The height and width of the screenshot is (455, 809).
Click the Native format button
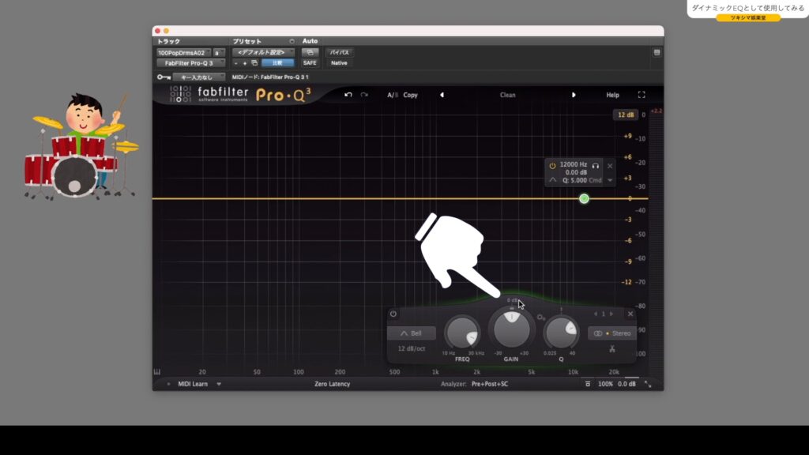click(339, 63)
